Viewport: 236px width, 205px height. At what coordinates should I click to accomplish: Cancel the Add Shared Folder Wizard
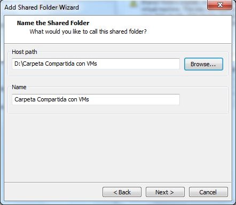click(208, 192)
